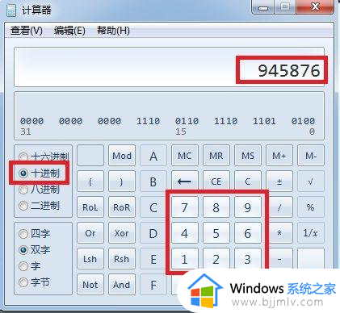340x313 pixels.
Task: Click the close parenthesis button
Action: point(122,182)
